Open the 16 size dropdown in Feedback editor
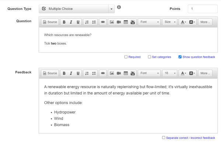This screenshot has height=143, width=221. [x=170, y=73]
